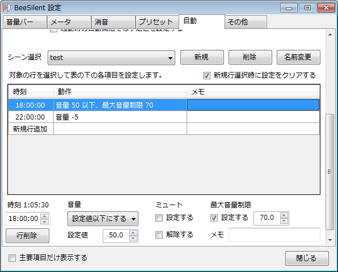This screenshot has width=338, height=272.
Task: Check the 主要項目だけ表示する checkbox
Action: click(12, 258)
